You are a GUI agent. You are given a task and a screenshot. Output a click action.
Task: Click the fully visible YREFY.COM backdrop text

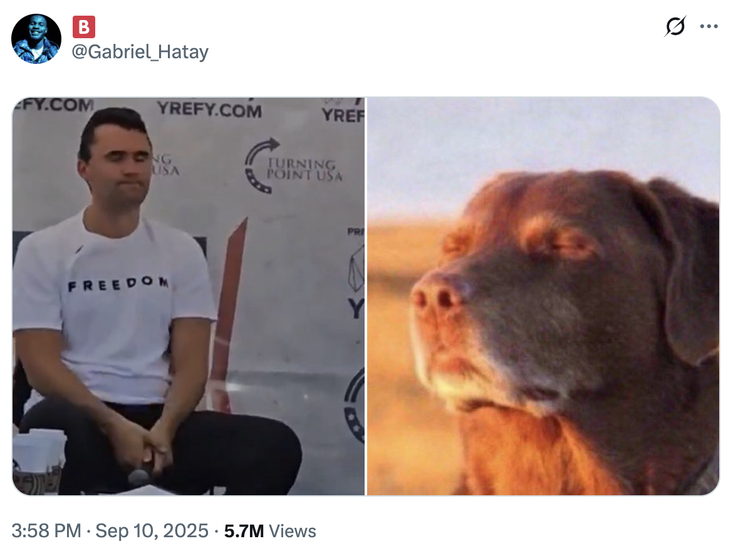(209, 110)
